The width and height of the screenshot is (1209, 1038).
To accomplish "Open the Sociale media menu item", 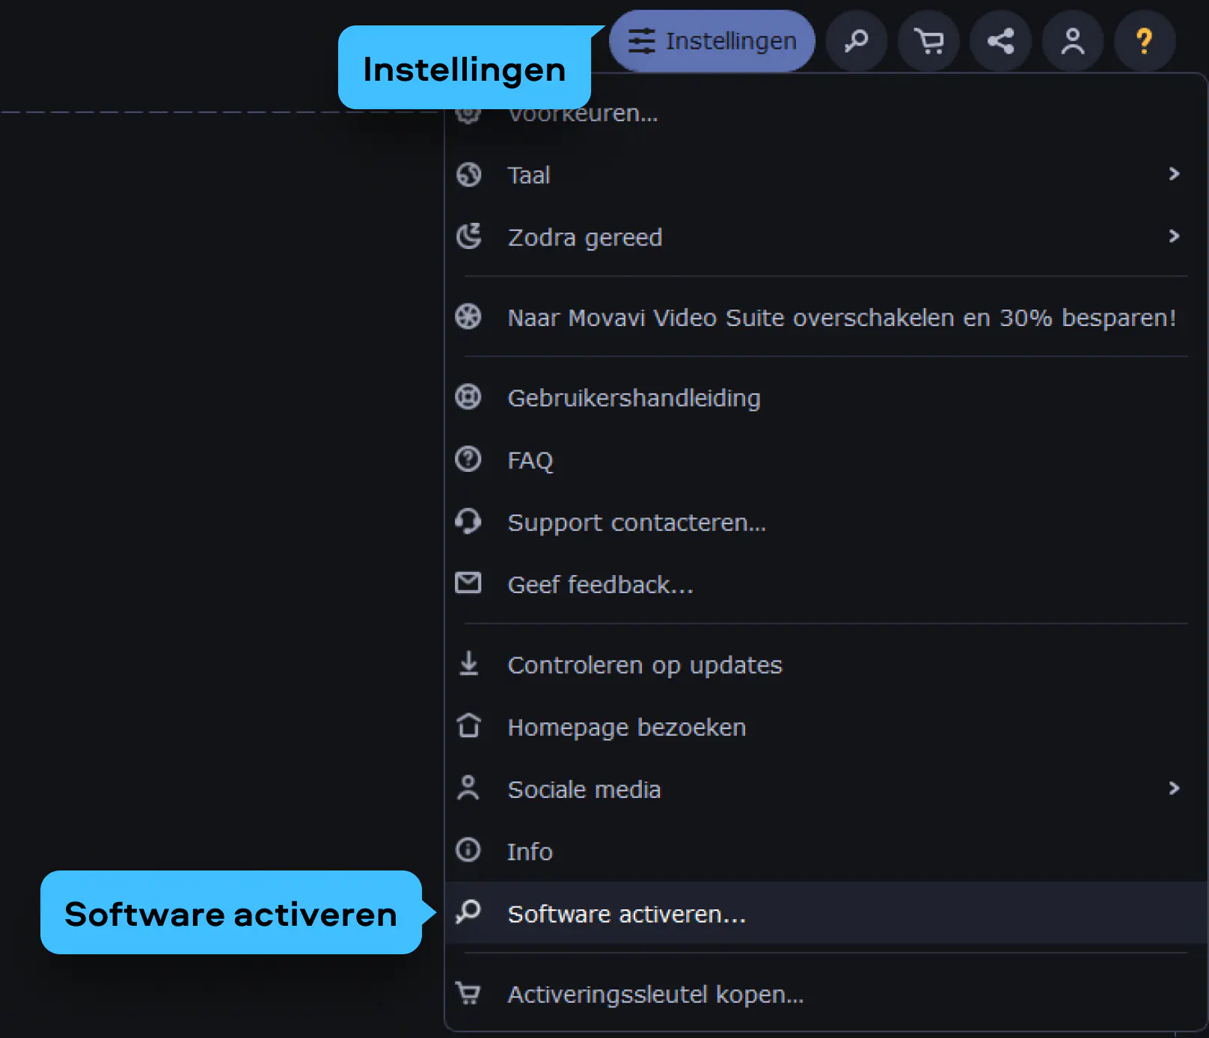I will pyautogui.click(x=825, y=789).
